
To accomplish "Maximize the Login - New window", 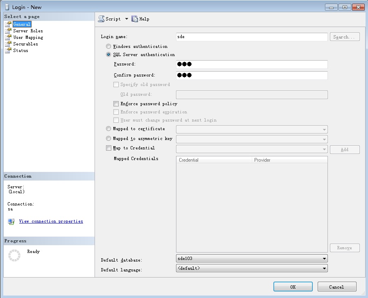I will click(x=345, y=7).
